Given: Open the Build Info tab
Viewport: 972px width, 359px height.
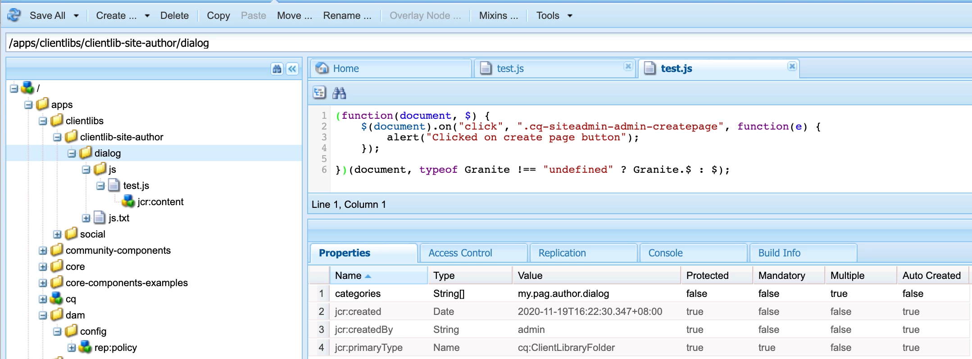Looking at the screenshot, I should [x=803, y=253].
